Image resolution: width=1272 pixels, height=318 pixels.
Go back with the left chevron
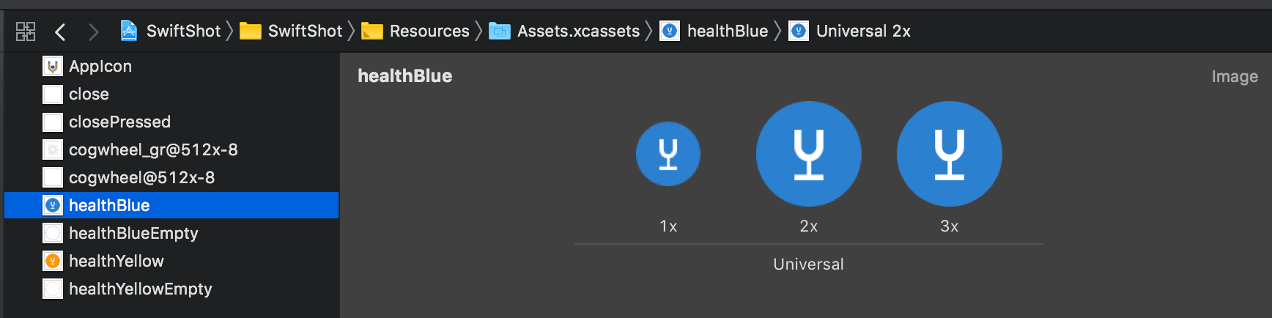(60, 32)
